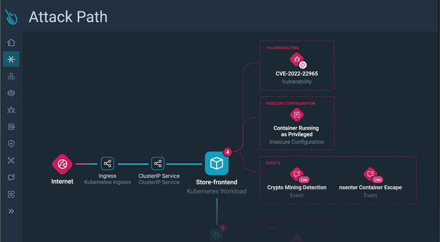The height and width of the screenshot is (242, 440).
Task: Click the app logo in the top left corner
Action: tap(11, 16)
